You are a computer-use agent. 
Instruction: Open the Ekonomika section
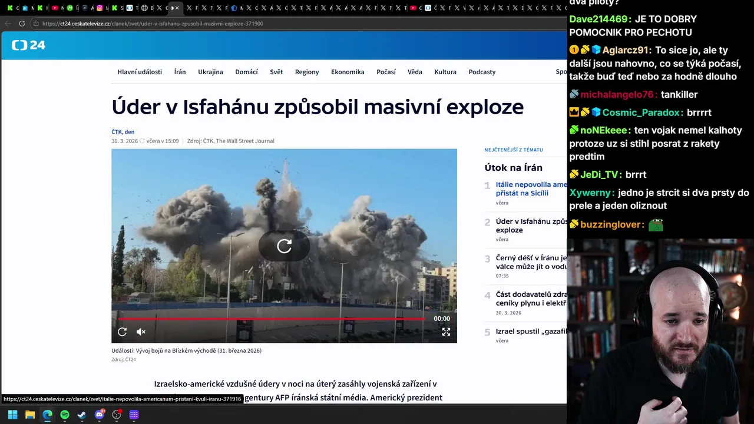point(348,72)
